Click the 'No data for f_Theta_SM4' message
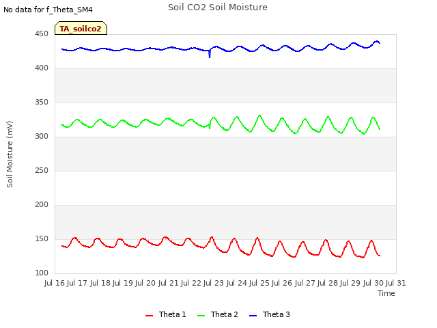 [48, 10]
